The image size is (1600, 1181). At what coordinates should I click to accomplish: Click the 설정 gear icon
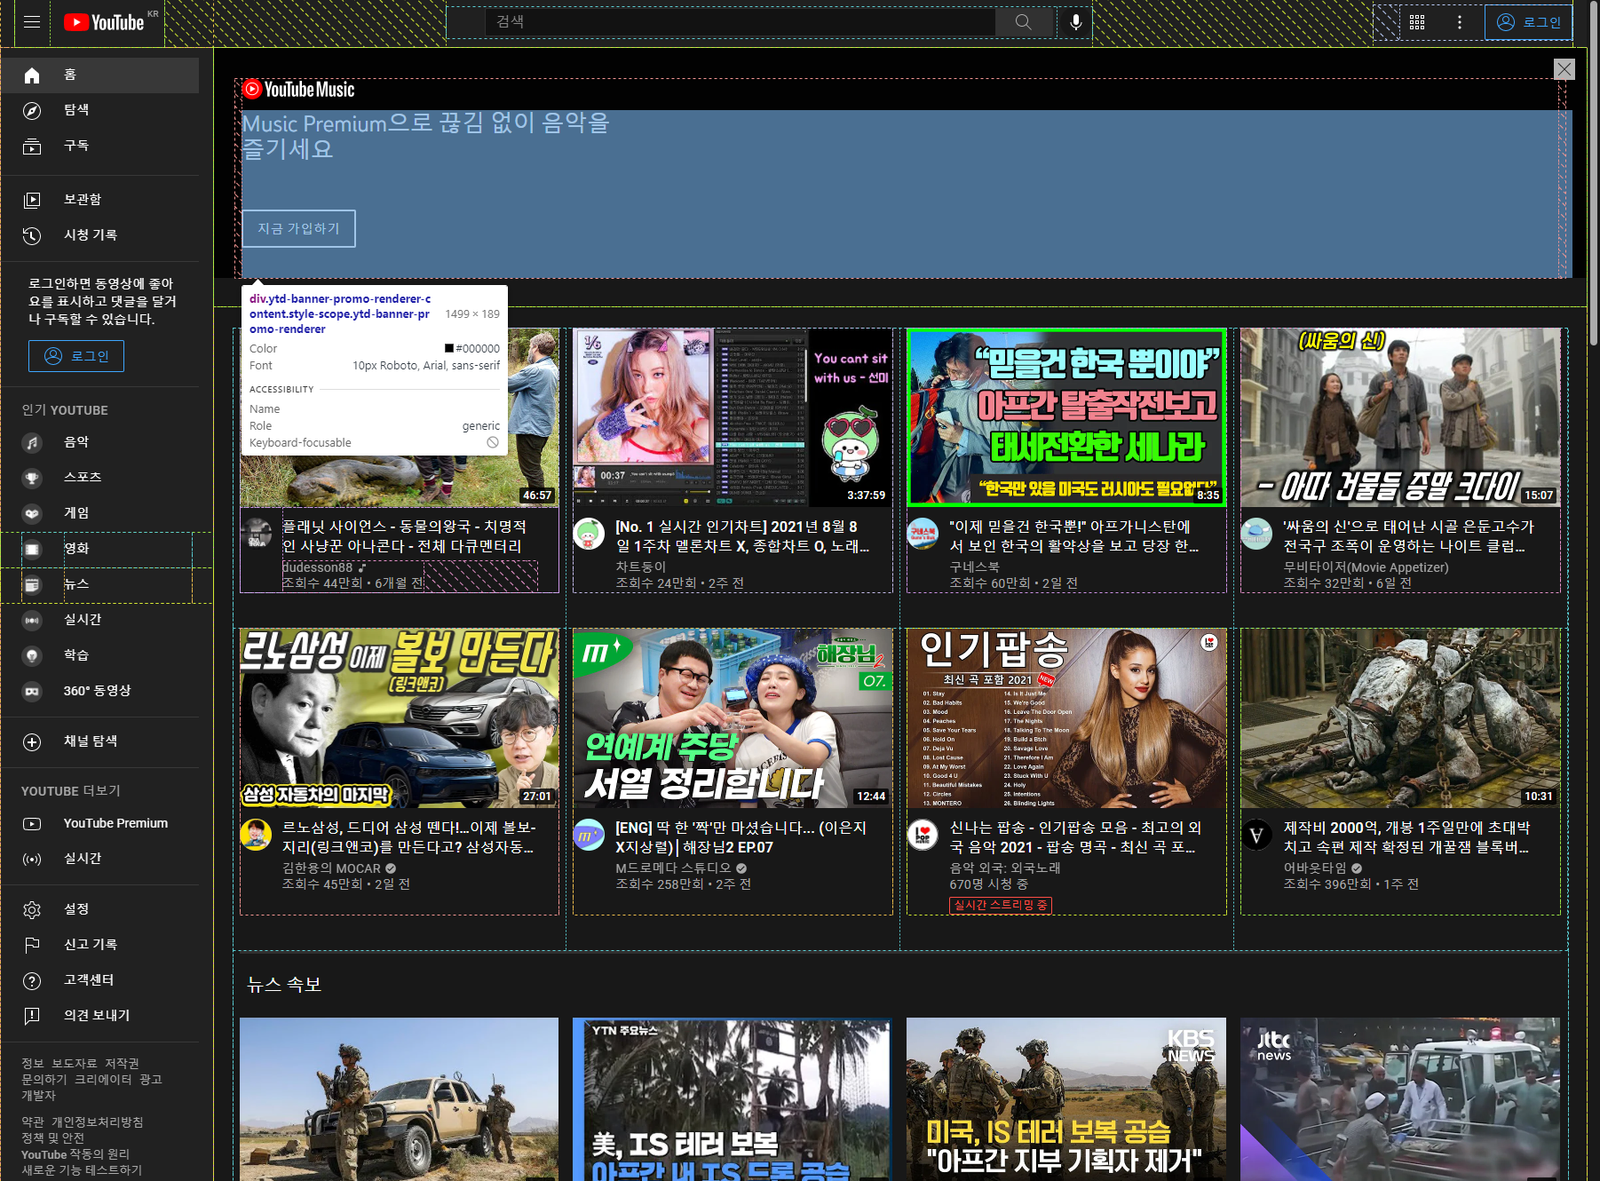click(32, 909)
